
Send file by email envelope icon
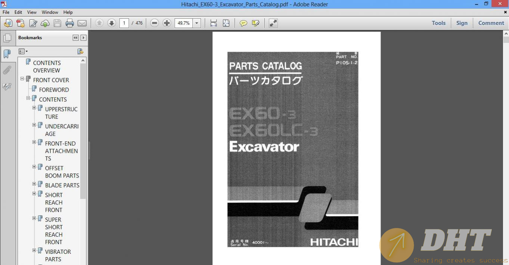[x=82, y=23]
